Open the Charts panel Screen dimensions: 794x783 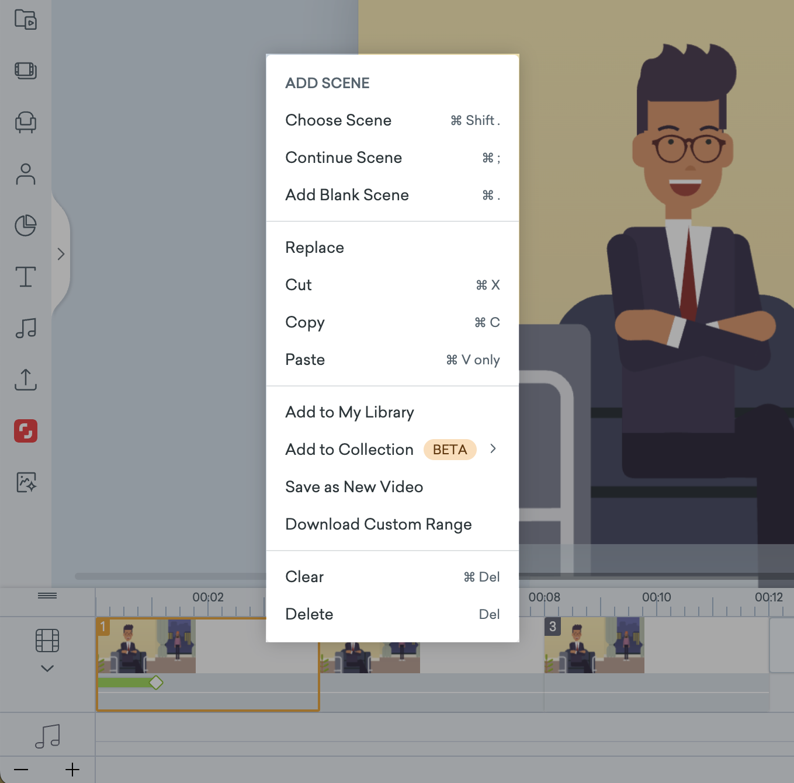[x=25, y=225]
